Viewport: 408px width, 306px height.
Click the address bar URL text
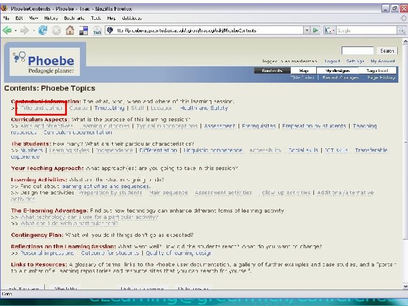point(186,31)
